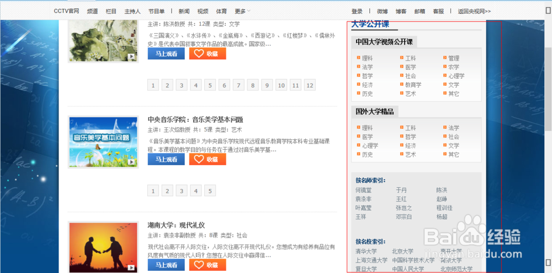Click 法学 under 国外大学精品
552x273 pixels.
click(454, 128)
